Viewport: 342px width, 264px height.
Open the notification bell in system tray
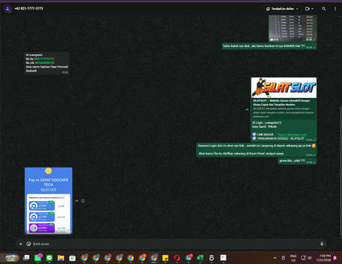click(335, 258)
